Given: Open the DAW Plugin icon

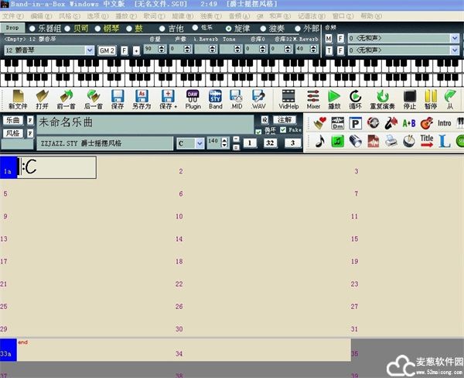Looking at the screenshot, I should click(x=193, y=100).
